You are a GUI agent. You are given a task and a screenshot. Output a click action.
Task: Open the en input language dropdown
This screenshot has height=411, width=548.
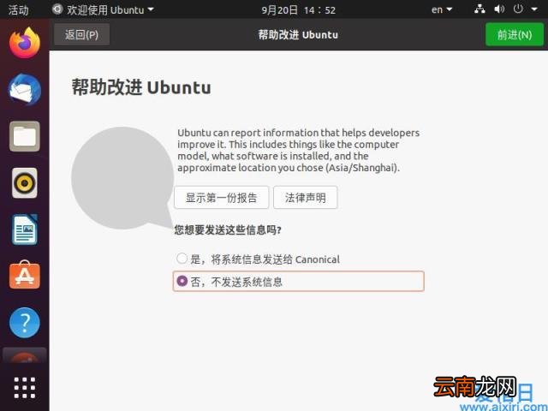click(x=442, y=9)
